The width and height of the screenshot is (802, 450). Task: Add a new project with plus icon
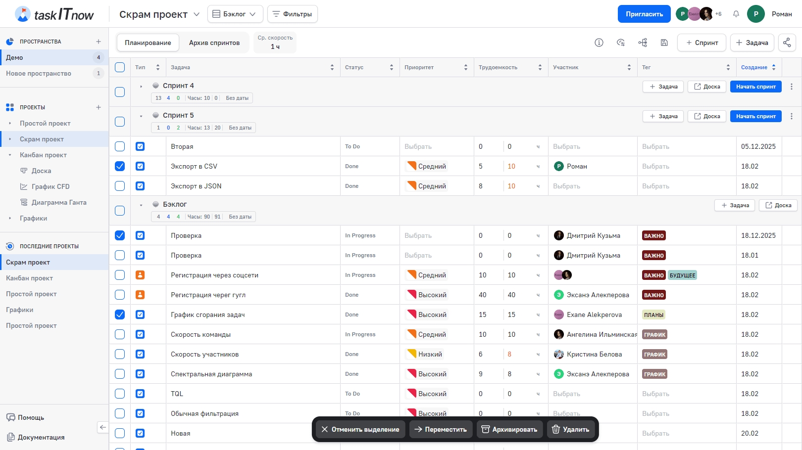click(99, 107)
